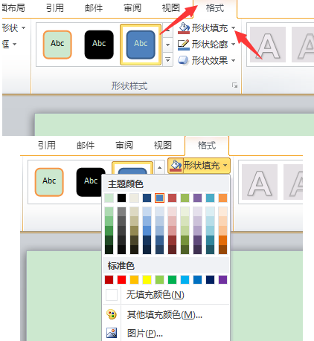Viewport: 314px width, 341px height.
Task: Choose 无填充颜色(N) option
Action: pyautogui.click(x=166, y=295)
